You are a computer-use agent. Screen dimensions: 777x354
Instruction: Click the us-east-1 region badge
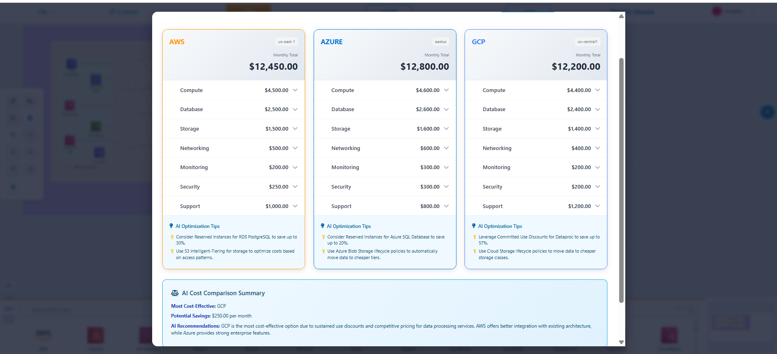pyautogui.click(x=286, y=42)
